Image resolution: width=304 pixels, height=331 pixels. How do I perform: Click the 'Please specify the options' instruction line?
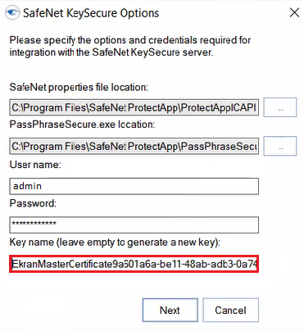tap(130, 40)
